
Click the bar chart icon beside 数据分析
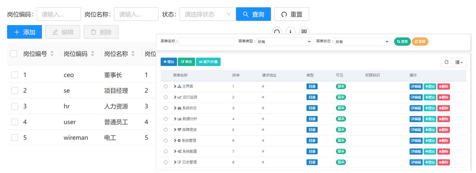point(179,119)
